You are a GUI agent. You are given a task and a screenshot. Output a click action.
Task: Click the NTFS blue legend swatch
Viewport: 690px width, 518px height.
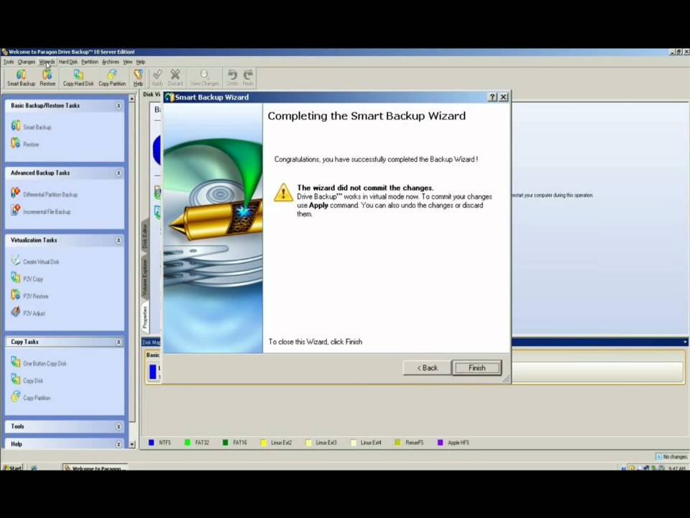[152, 442]
